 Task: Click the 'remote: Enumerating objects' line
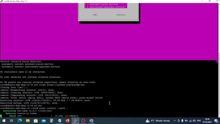pos(27,90)
